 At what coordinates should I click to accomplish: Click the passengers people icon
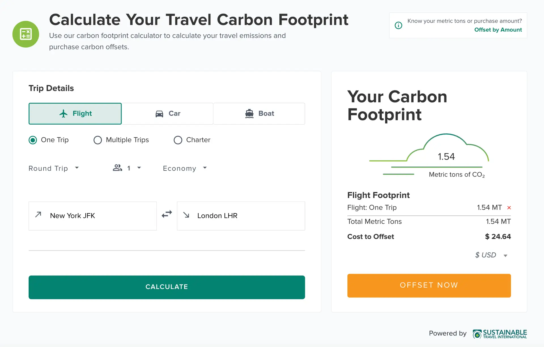[117, 168]
